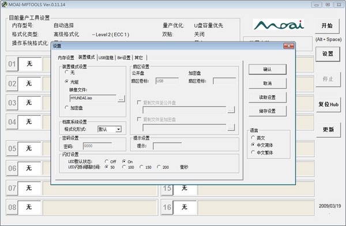
Task: Click 开始 button in main window
Action: click(x=328, y=26)
